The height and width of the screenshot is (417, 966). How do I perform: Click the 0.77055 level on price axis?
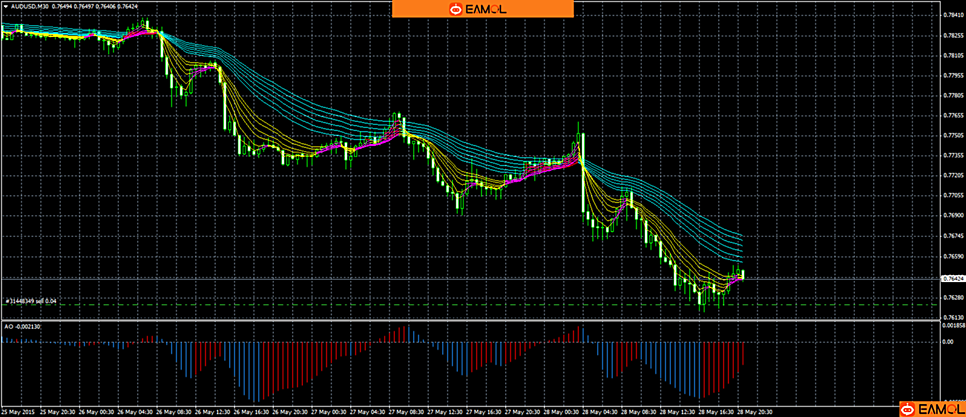(953, 195)
